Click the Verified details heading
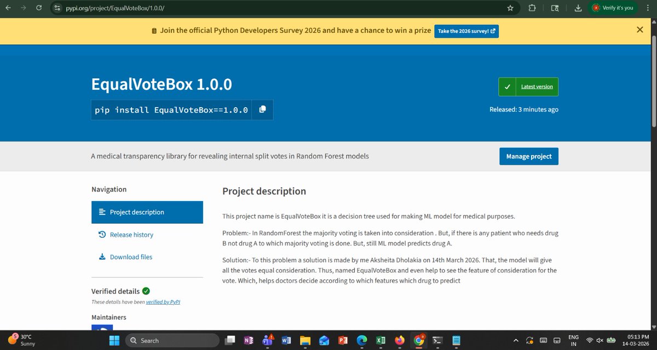This screenshot has width=657, height=350. coord(116,291)
